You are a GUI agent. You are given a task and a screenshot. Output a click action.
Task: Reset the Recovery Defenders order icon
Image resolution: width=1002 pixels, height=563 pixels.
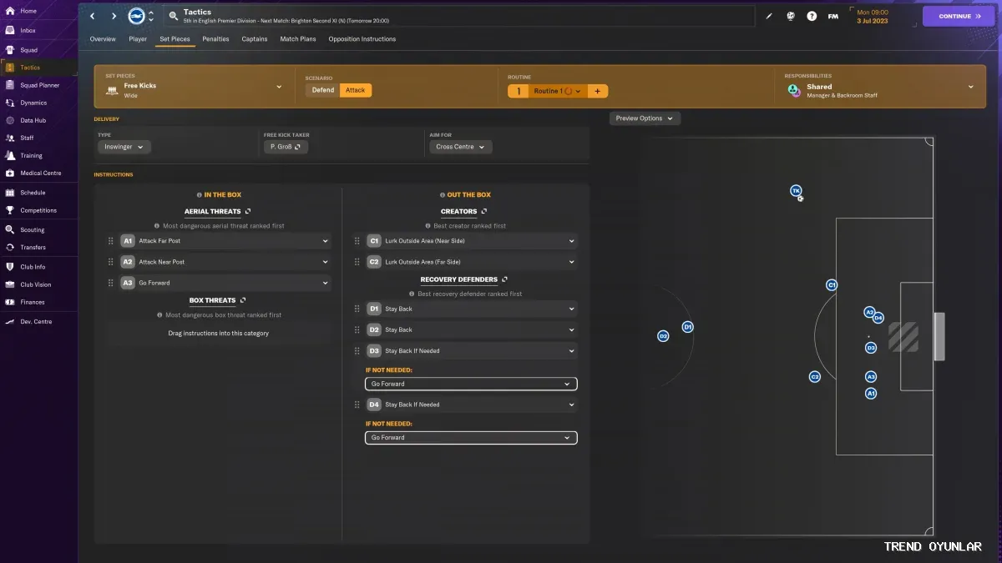click(504, 279)
